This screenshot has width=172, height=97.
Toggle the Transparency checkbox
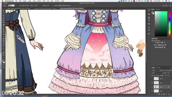64,5
